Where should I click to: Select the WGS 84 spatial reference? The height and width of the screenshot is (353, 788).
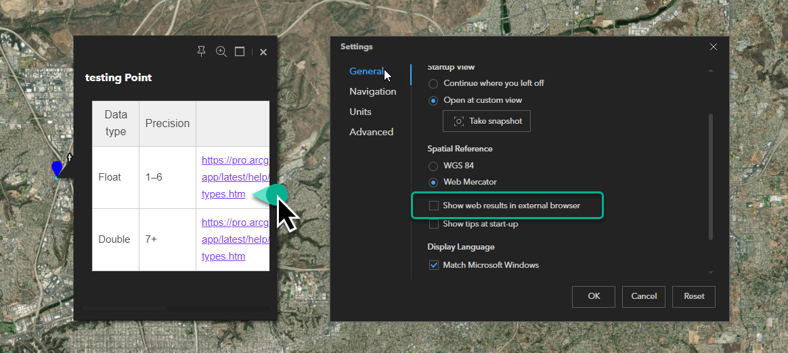coord(433,166)
